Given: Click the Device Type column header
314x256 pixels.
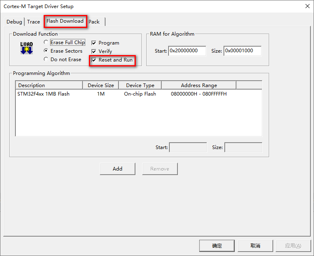Looking at the screenshot, I should coord(140,85).
